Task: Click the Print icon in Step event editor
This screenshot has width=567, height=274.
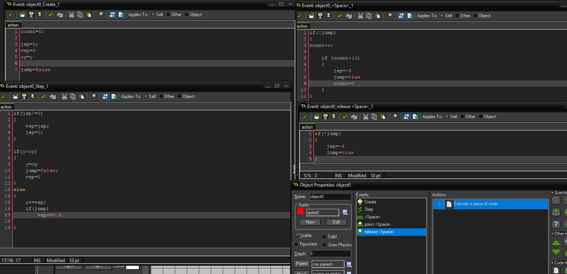Action: (x=33, y=96)
